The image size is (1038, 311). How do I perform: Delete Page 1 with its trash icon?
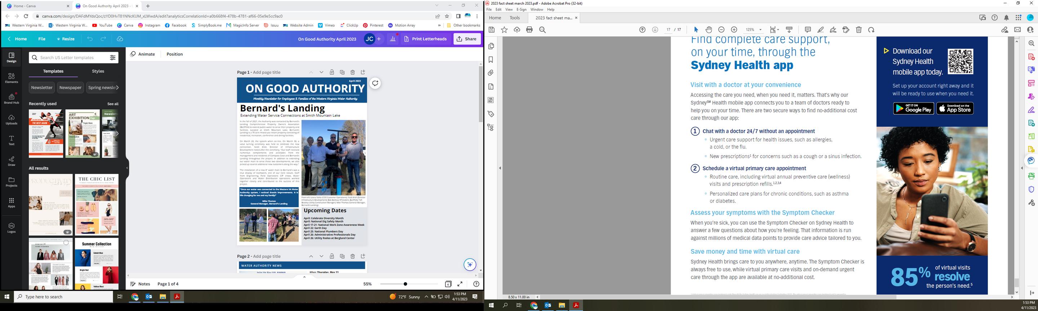[352, 72]
